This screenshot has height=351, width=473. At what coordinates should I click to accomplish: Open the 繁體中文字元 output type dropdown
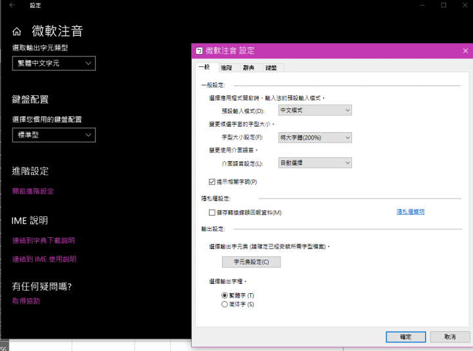[x=54, y=63]
